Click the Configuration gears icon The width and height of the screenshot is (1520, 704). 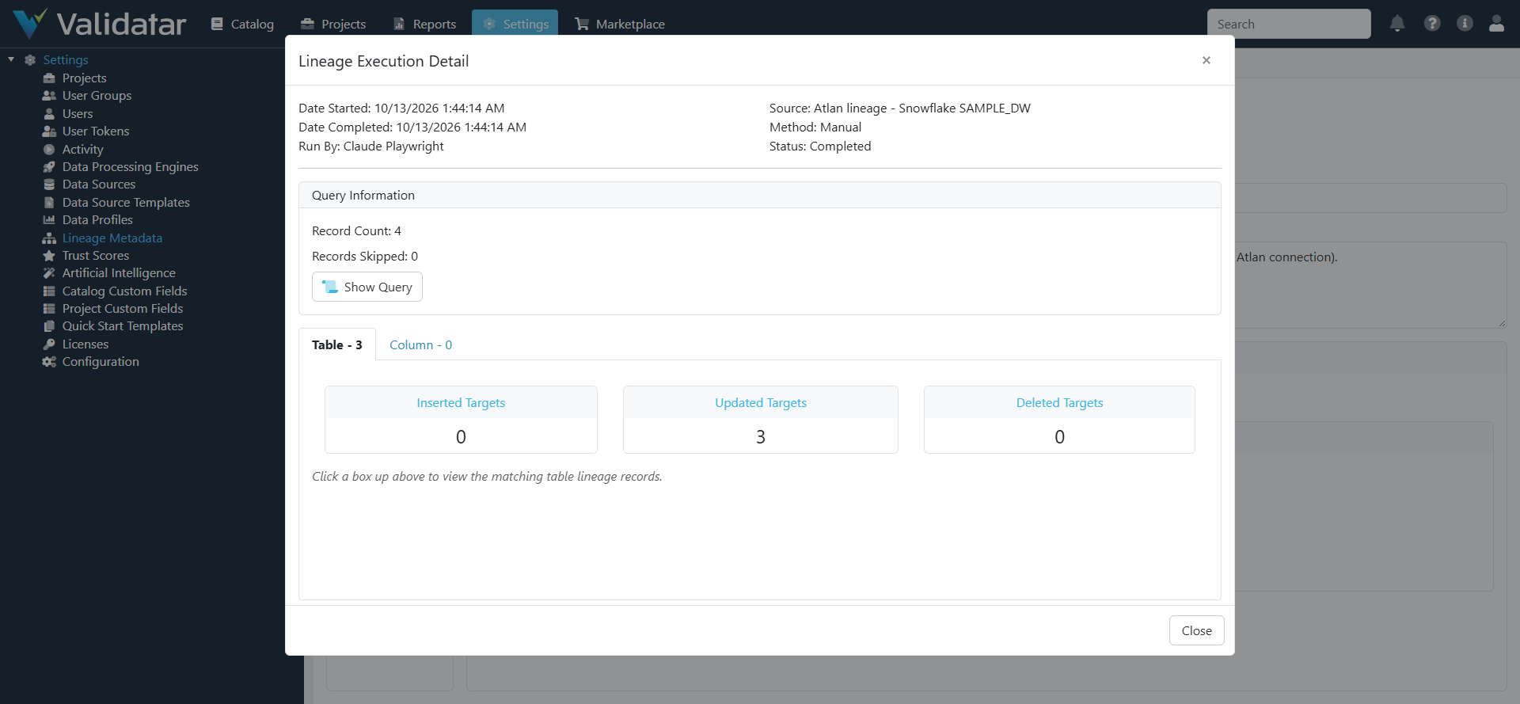point(49,362)
